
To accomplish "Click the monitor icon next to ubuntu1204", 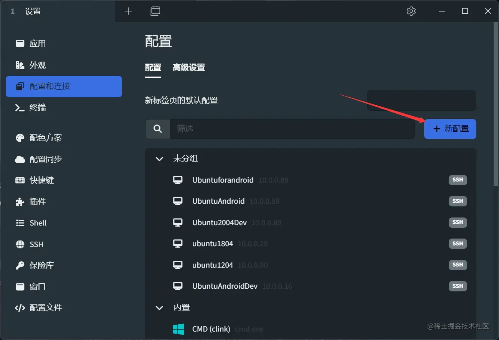I will point(178,265).
